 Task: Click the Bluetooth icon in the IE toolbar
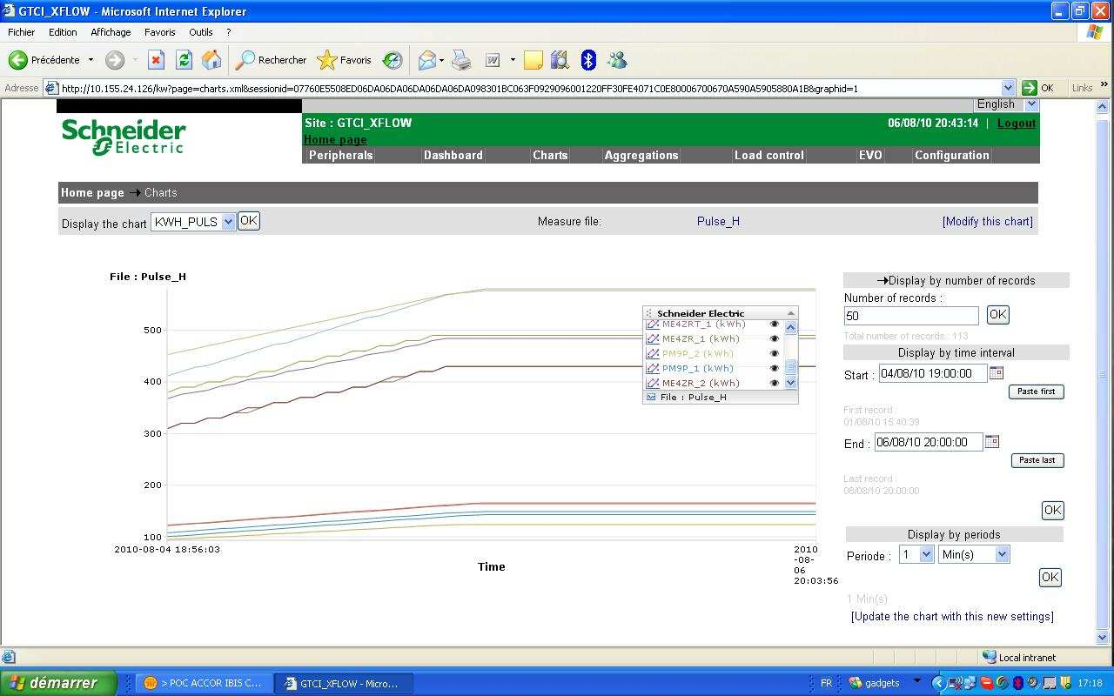[588, 60]
